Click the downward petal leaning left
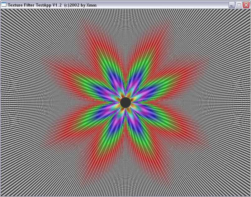This screenshot has height=197, width=251. (x=112, y=131)
